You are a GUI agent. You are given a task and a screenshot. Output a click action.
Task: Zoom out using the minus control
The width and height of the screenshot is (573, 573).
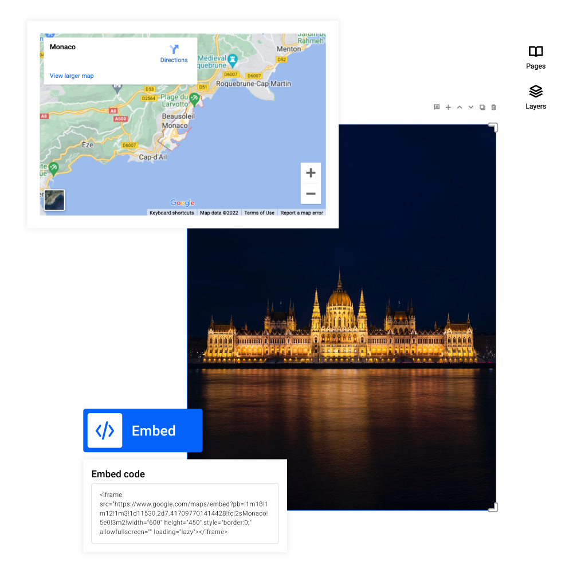pos(311,194)
